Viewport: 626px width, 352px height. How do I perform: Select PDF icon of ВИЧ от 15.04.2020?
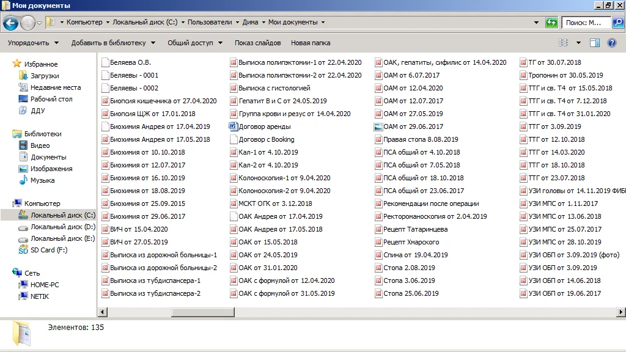point(105,230)
